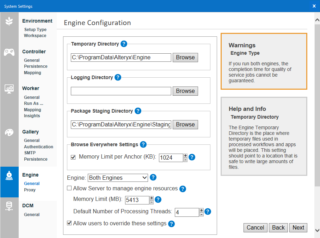
Task: Enable Allow Server to manage engine resources
Action: click(69, 188)
